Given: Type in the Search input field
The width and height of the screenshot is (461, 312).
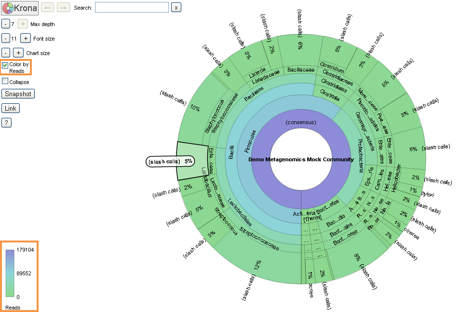Looking at the screenshot, I should click(x=132, y=7).
